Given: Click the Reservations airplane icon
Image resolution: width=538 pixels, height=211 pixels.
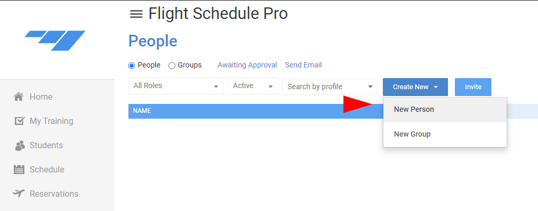Looking at the screenshot, I should pos(19,194).
